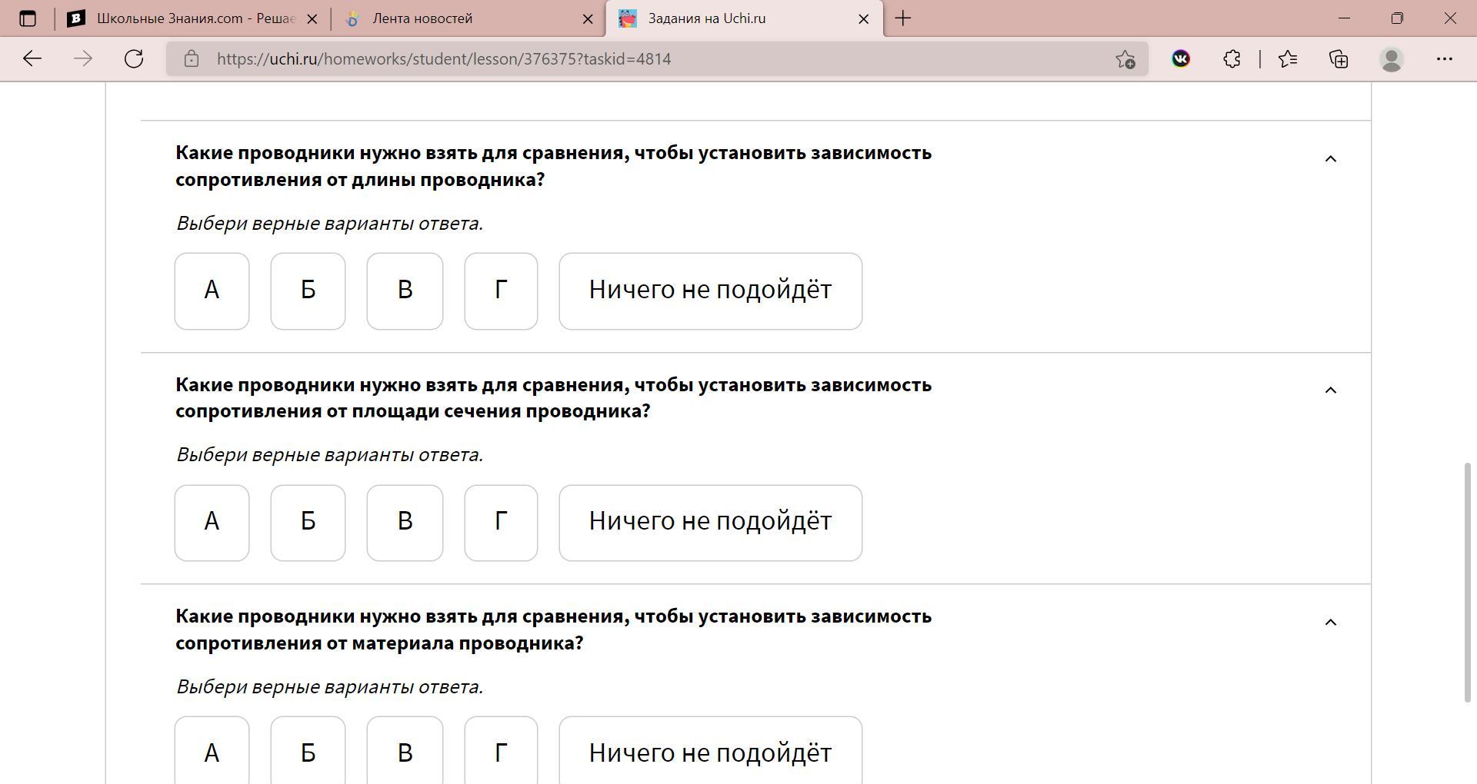Open browser Collections
Screen dimensions: 1477x784
tap(1339, 59)
